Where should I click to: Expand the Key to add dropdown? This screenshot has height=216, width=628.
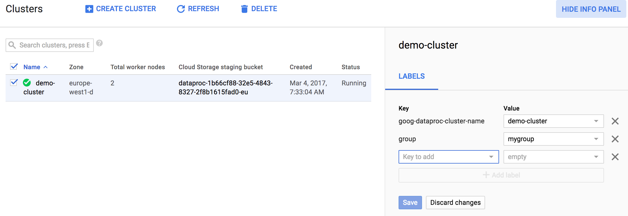point(491,157)
